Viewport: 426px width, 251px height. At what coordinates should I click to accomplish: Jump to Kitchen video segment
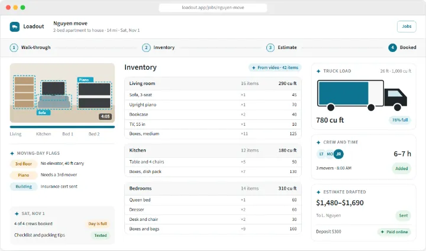pyautogui.click(x=43, y=134)
